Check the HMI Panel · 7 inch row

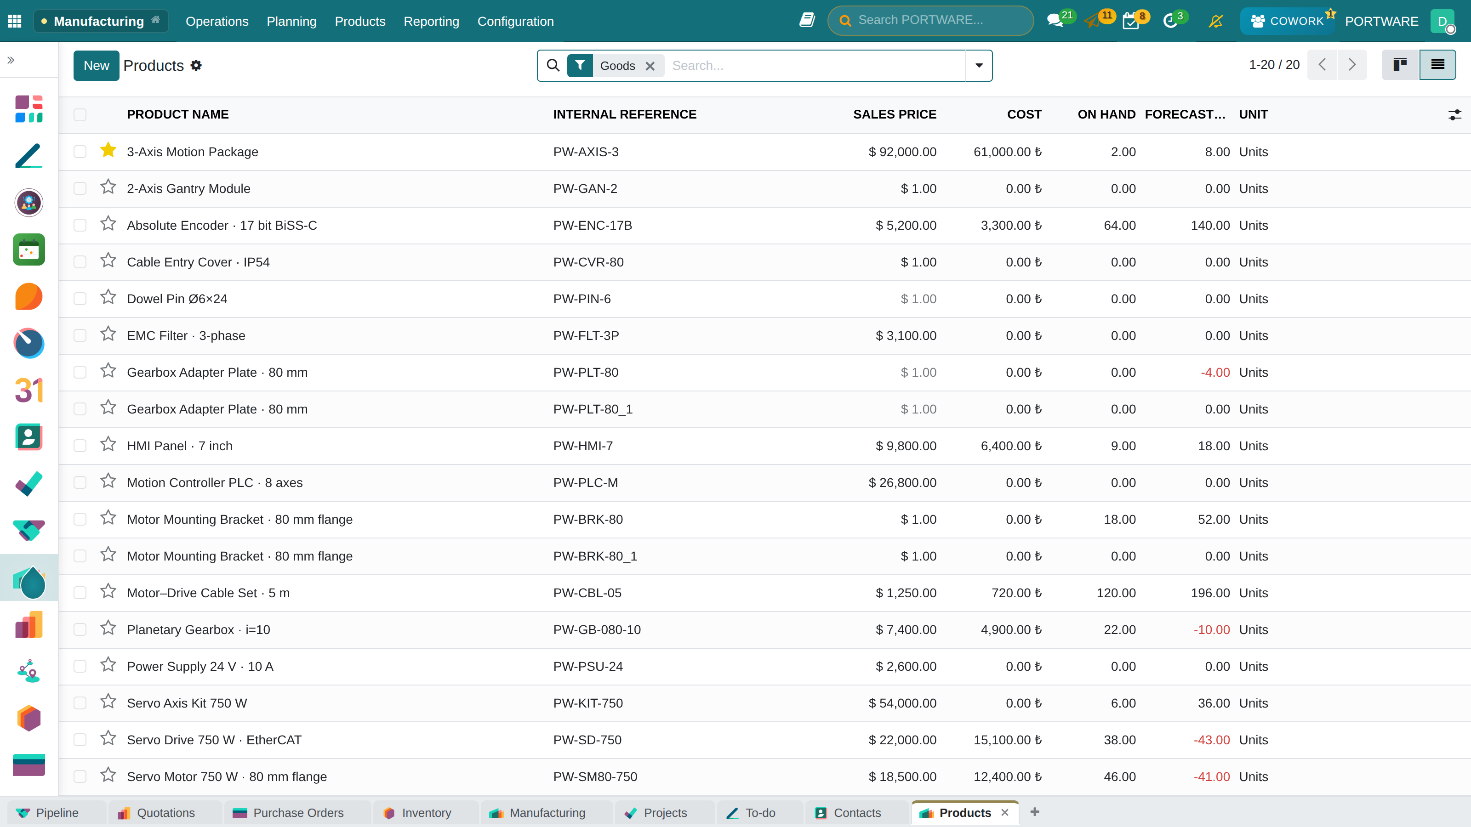pos(80,446)
